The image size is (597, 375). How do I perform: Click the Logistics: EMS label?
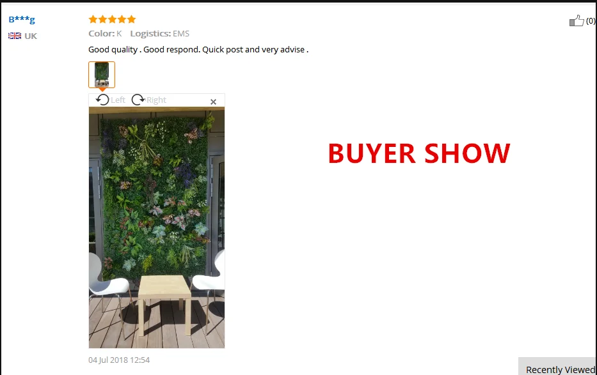click(159, 33)
